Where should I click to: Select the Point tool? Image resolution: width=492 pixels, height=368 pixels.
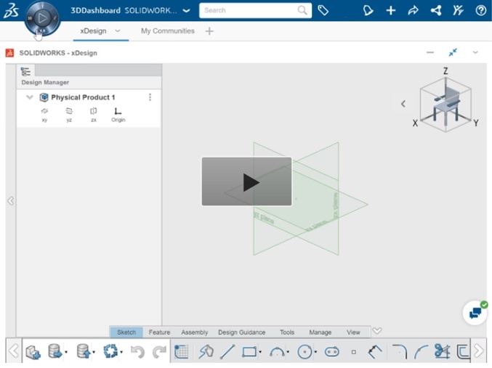click(x=354, y=352)
